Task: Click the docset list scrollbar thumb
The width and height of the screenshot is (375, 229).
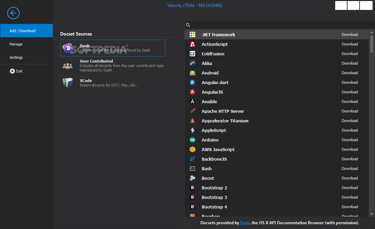Action: pos(372,44)
